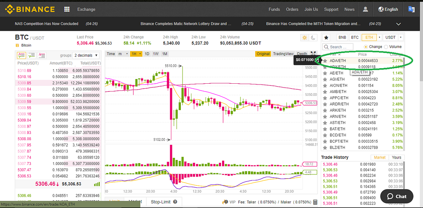This screenshot has width=423, height=208.
Task: Open dropdown arrow next to ETH market
Action: tap(379, 37)
